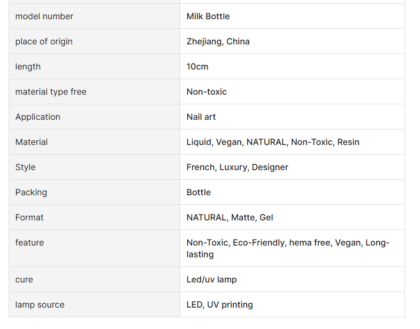Select the 'Non-toxic' value text

tap(207, 92)
